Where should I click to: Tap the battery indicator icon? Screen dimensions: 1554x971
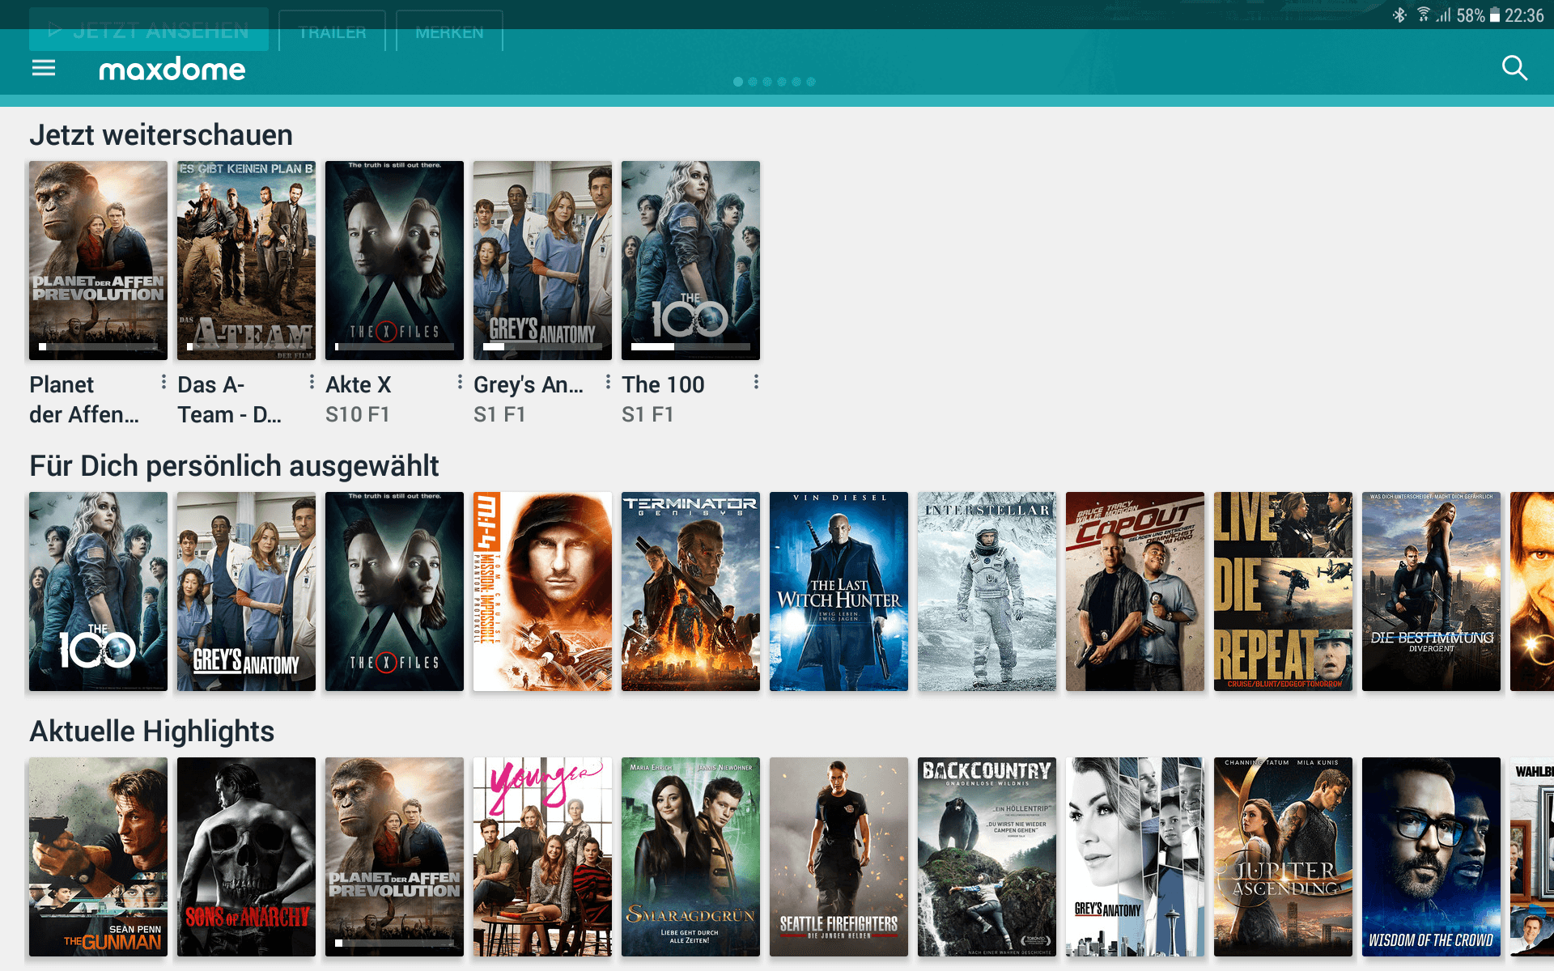click(1495, 15)
